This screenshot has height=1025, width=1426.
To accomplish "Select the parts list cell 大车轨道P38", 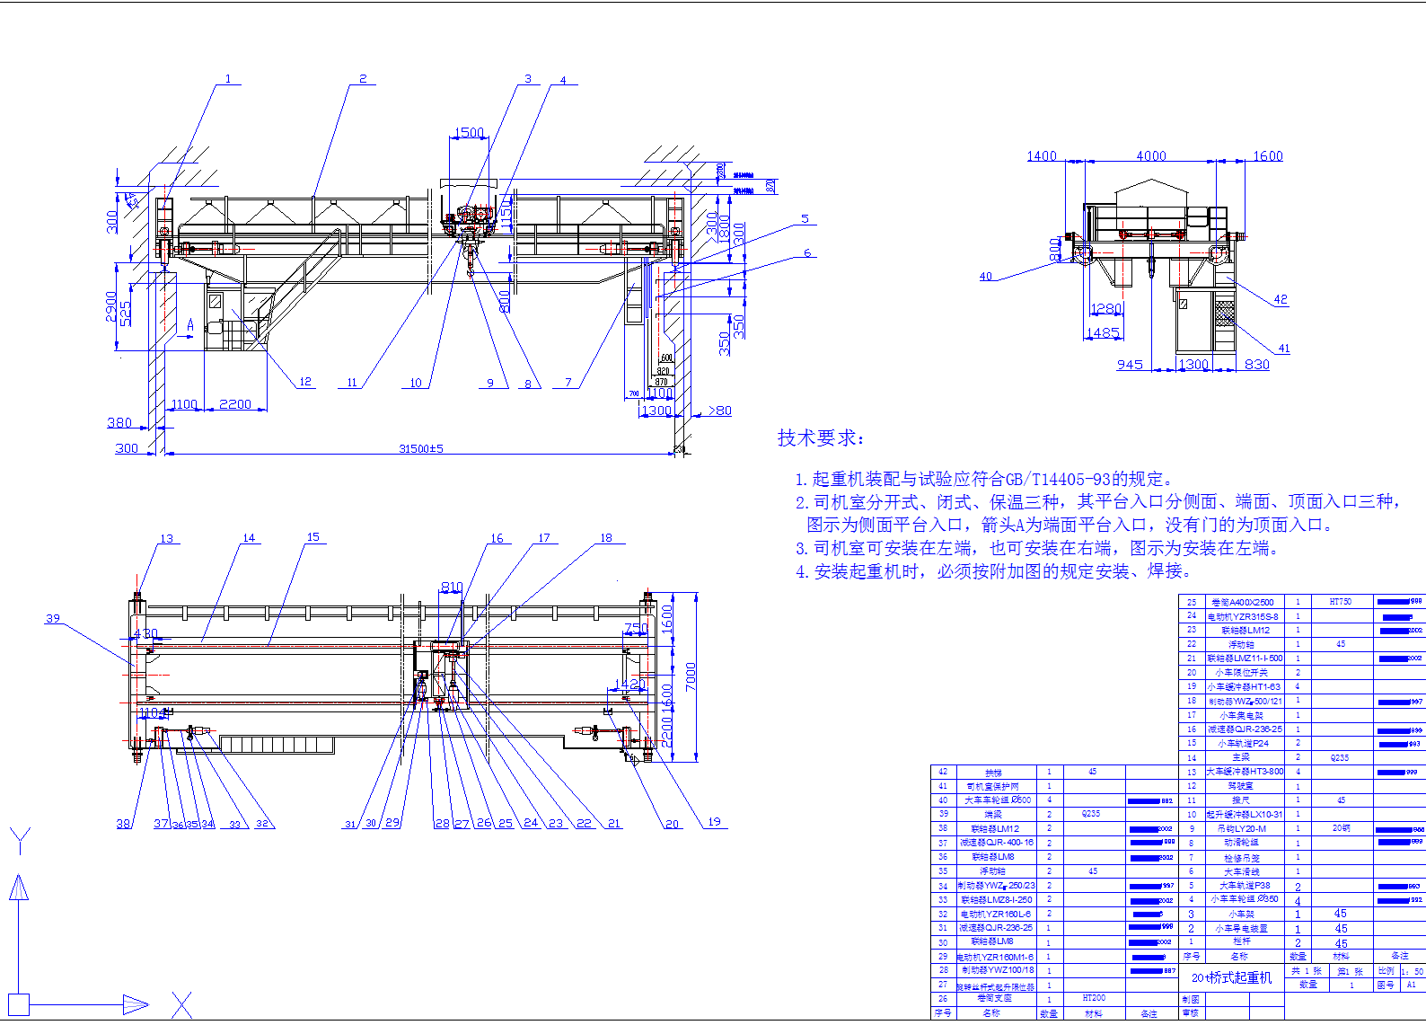I will point(1243,885).
